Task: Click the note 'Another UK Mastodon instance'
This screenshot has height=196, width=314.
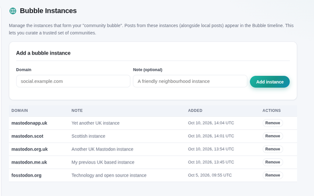Action: tap(103, 149)
